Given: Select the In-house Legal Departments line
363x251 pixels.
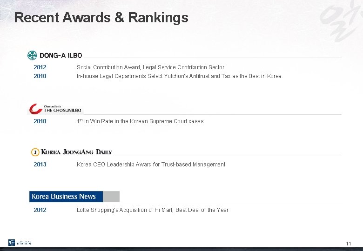Looking at the screenshot, I should click(x=179, y=76).
